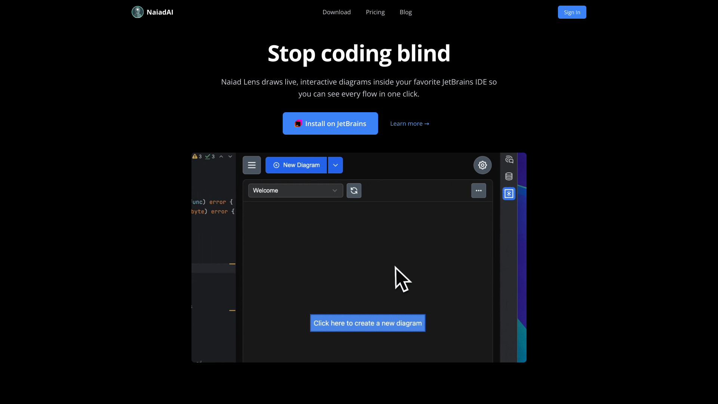Open the Download nav item
718x404 pixels.
tap(337, 12)
